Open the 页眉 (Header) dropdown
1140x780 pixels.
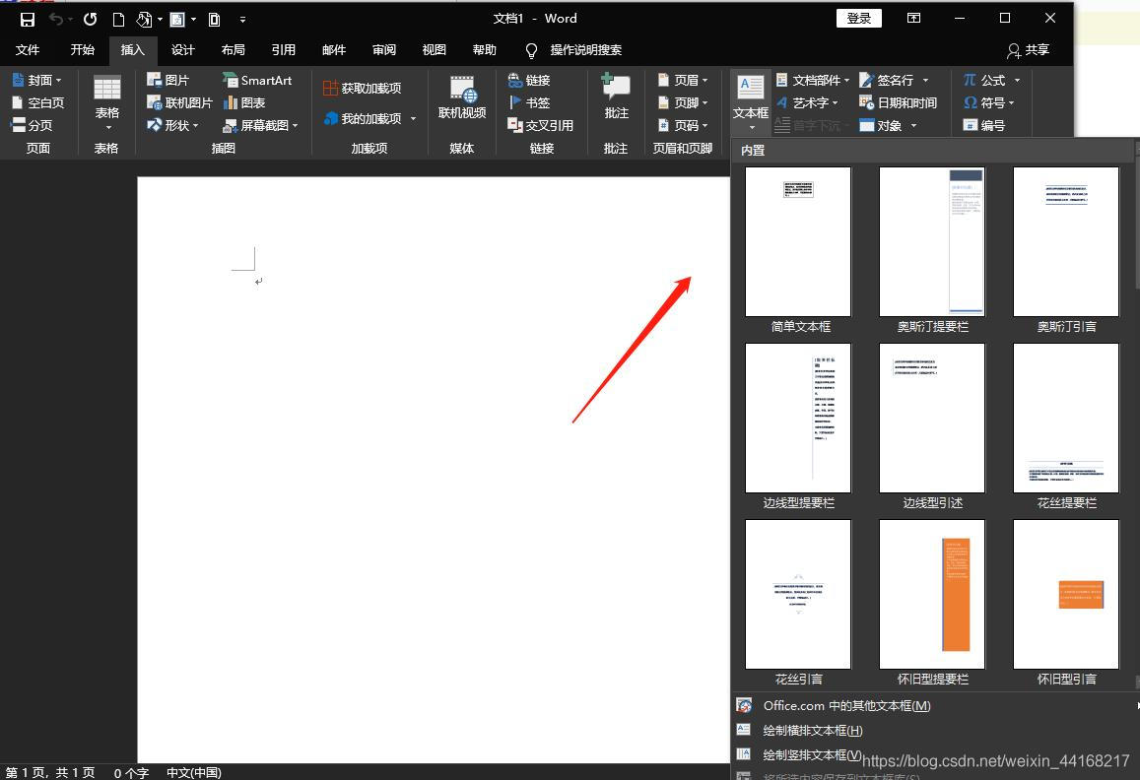[682, 80]
